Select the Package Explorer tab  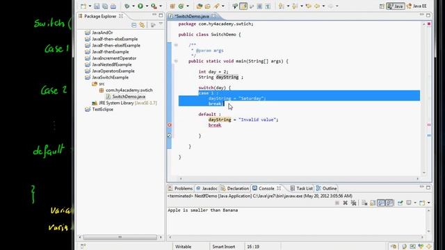[100, 16]
